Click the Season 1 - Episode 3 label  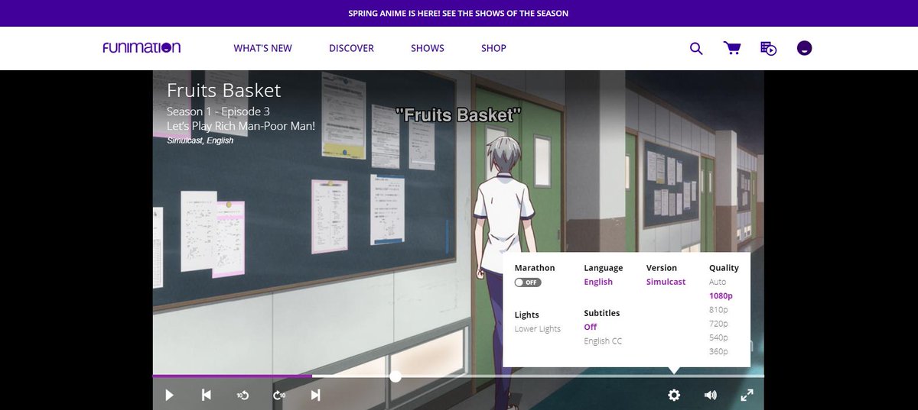click(218, 111)
